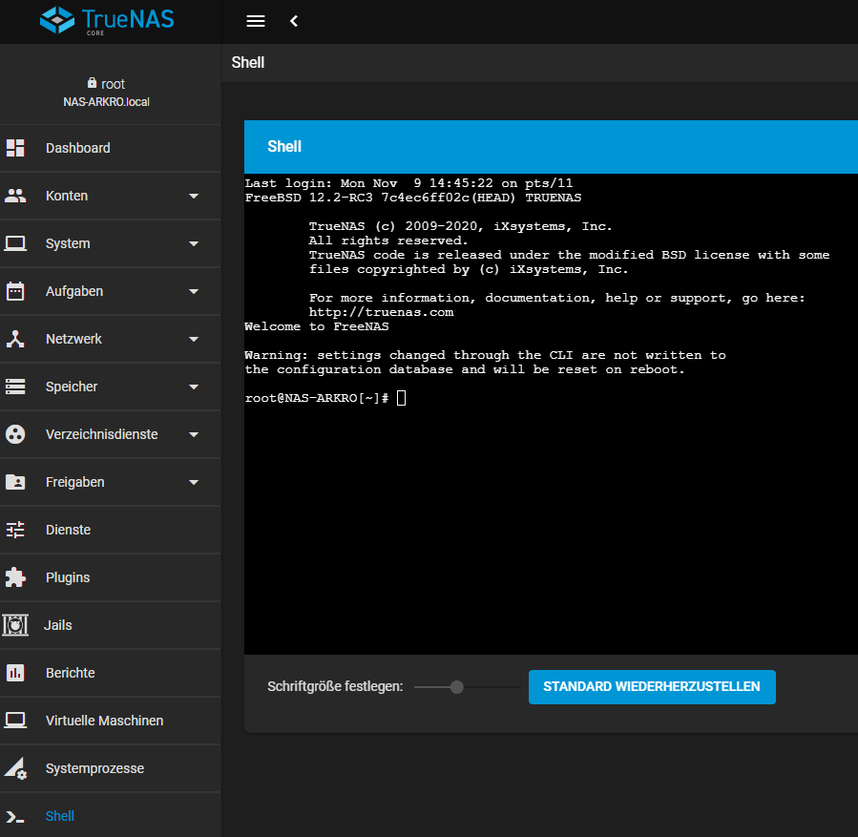Adjust the Schriftgröße font size slider

(466, 686)
